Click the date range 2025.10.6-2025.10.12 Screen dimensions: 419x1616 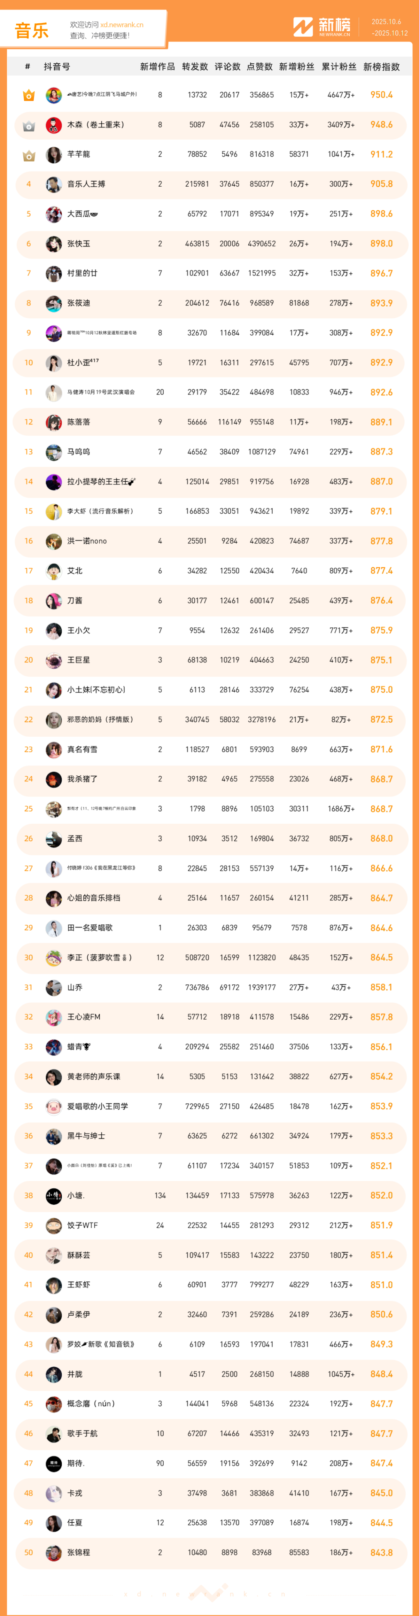[390, 27]
